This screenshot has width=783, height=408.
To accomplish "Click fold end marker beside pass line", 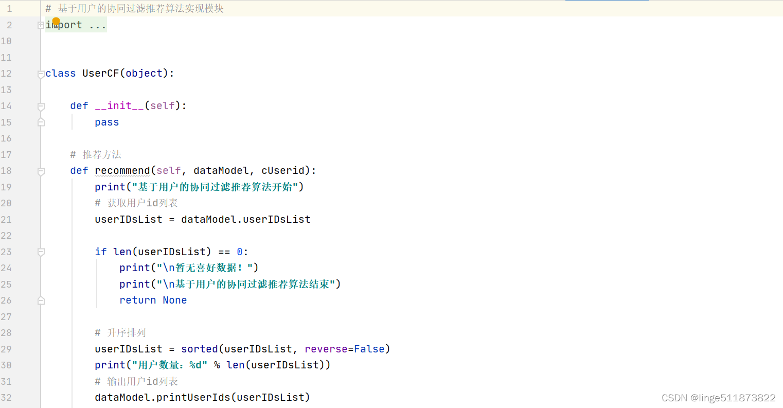I will click(x=41, y=122).
